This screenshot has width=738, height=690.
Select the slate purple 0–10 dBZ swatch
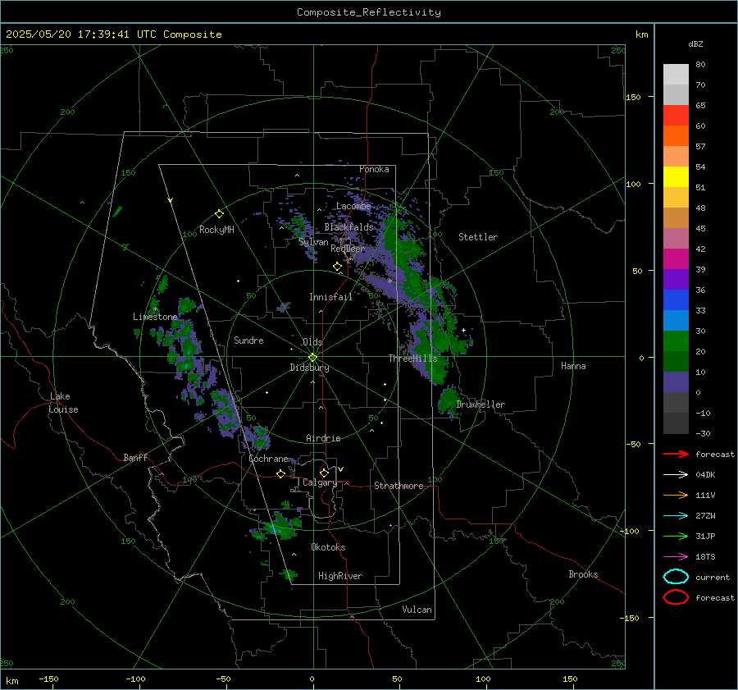click(676, 382)
